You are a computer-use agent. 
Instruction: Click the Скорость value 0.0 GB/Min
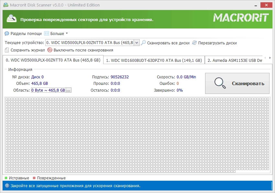(186, 77)
